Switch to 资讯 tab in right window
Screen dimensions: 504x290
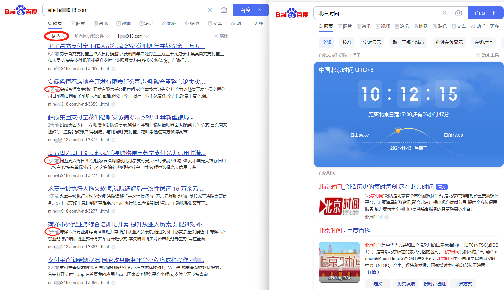pyautogui.click(x=364, y=26)
